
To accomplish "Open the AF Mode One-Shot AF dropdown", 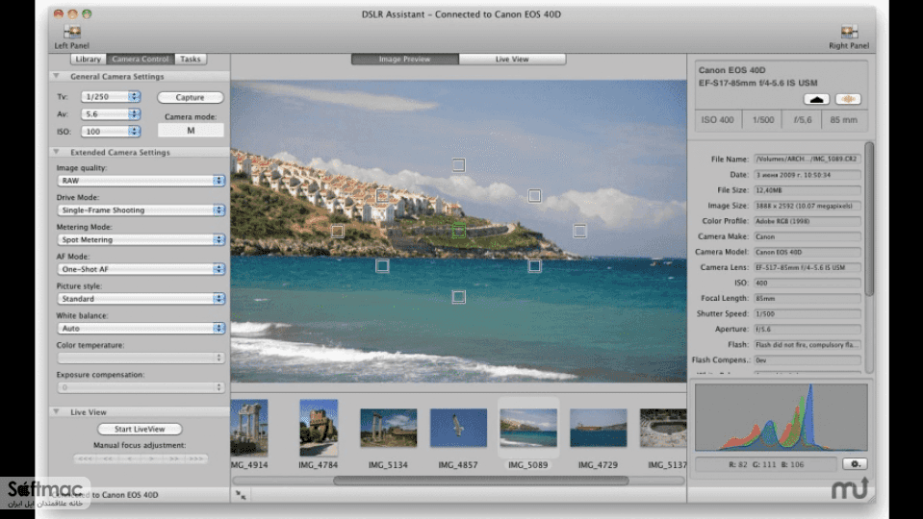I will [141, 268].
